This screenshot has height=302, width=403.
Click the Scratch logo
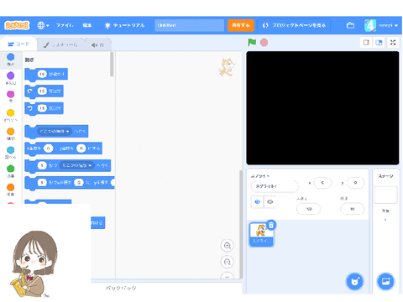point(17,25)
